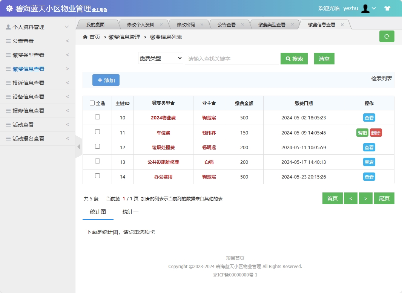
Task: Click the refresh icon above the breadcrumb
Action: coord(387,36)
